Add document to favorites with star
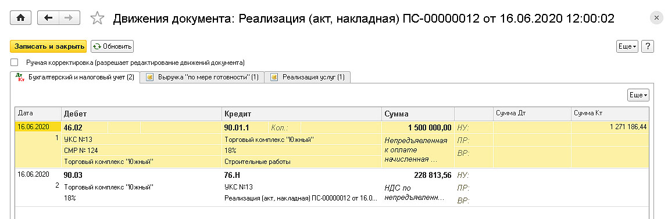Screen dimensions: 668x219 pyautogui.click(x=97, y=18)
